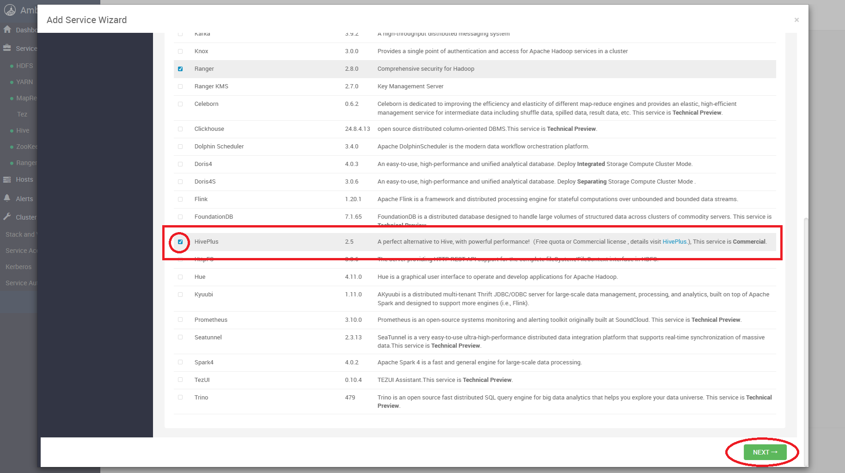Screen dimensions: 845x473
Task: Go to Hosts in the sidebar
Action: tap(24, 179)
